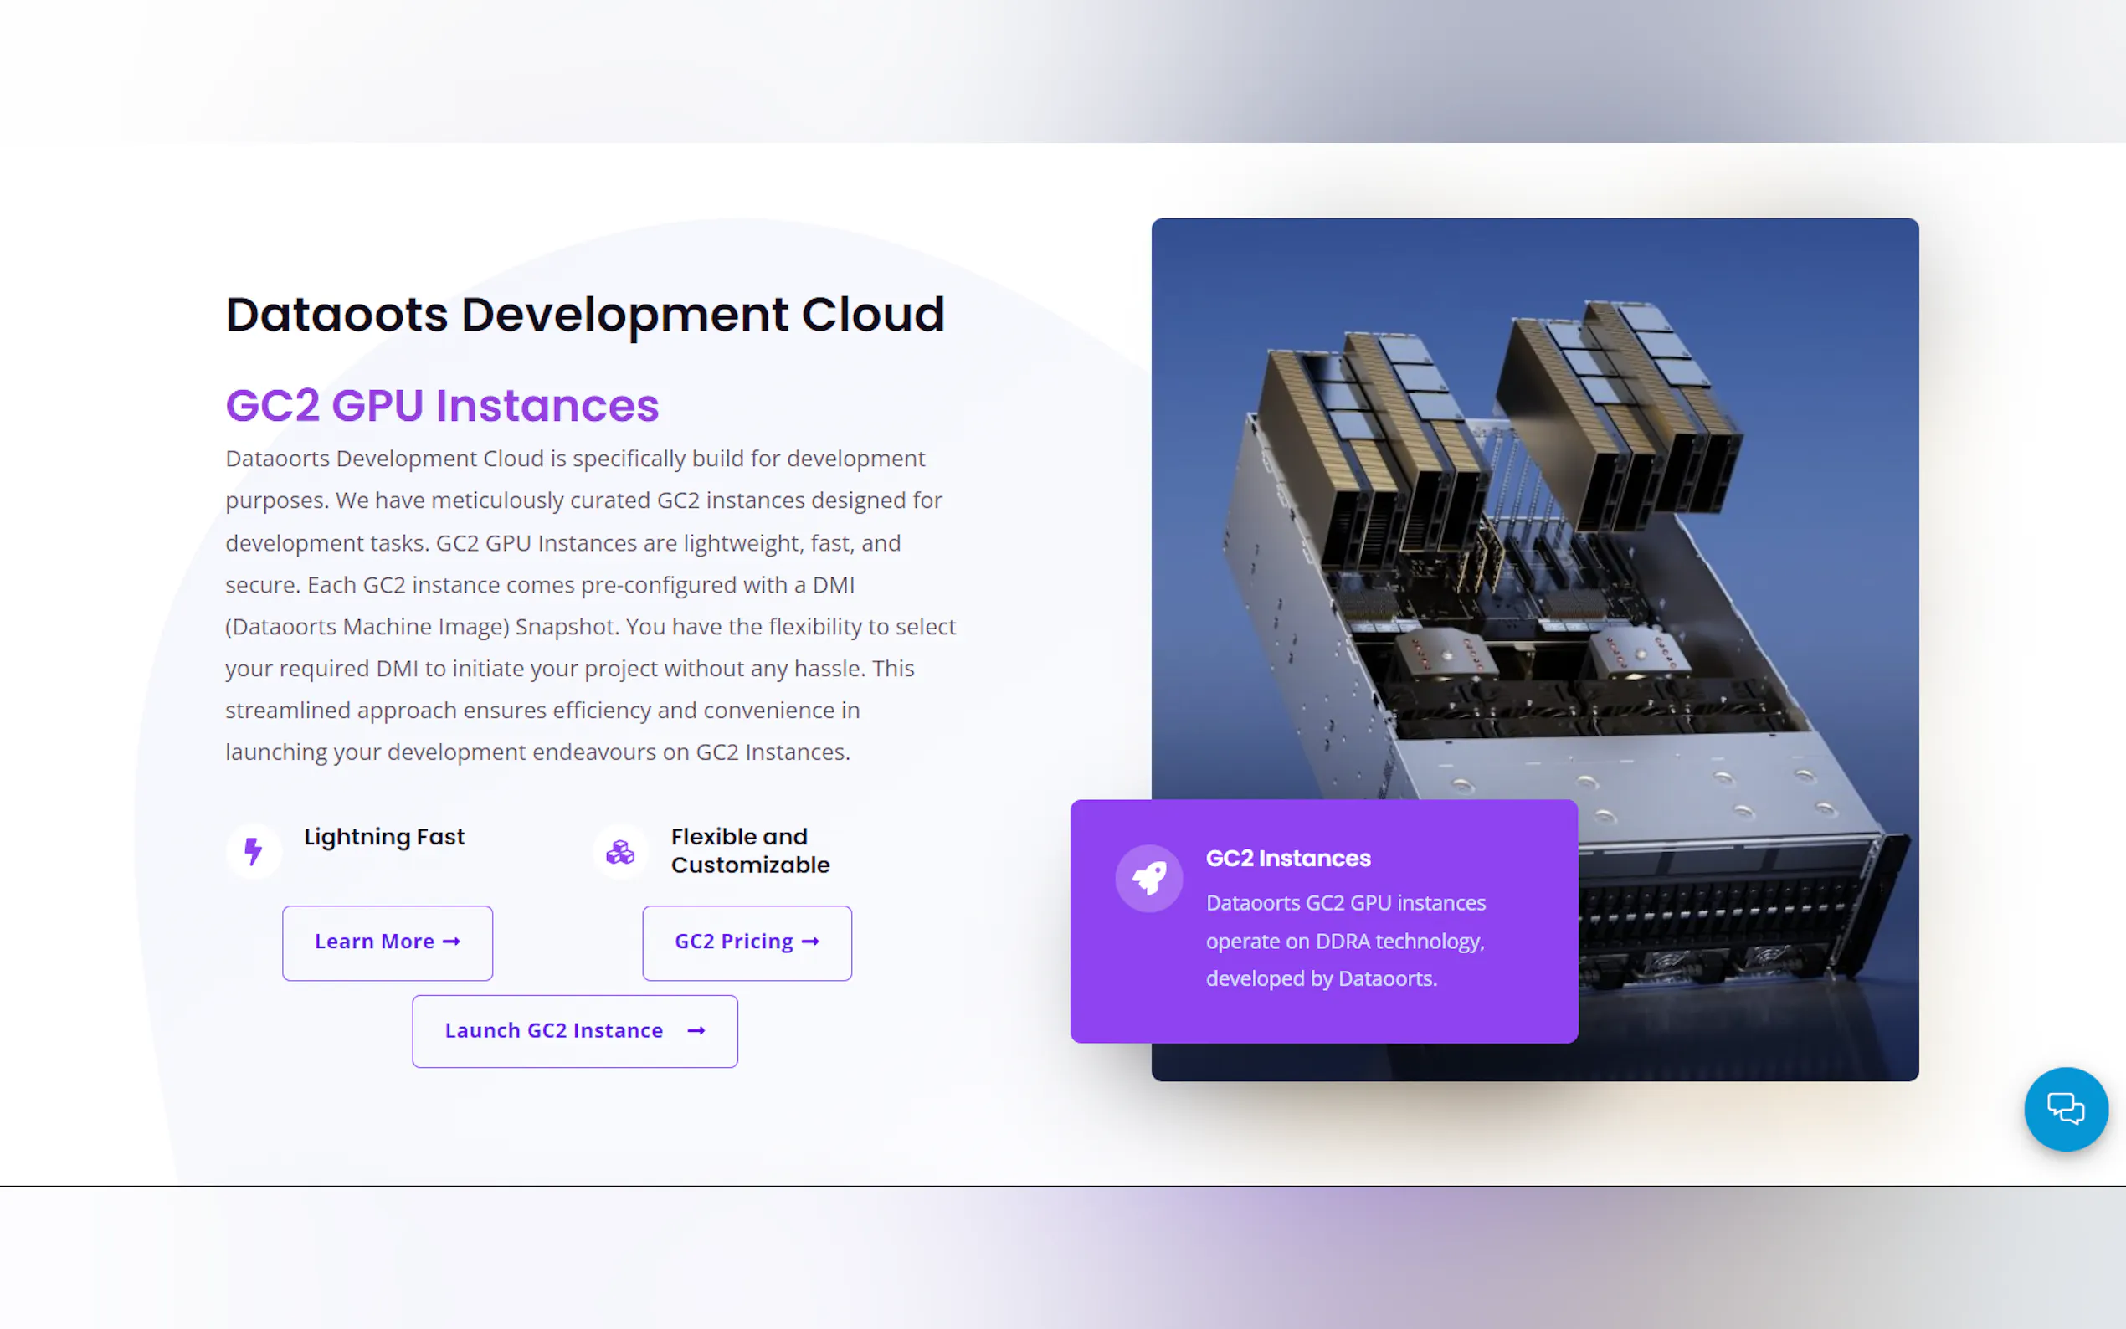Screen dimensions: 2126x1329
Task: Click the Lightning Fast label
Action: [x=384, y=837]
